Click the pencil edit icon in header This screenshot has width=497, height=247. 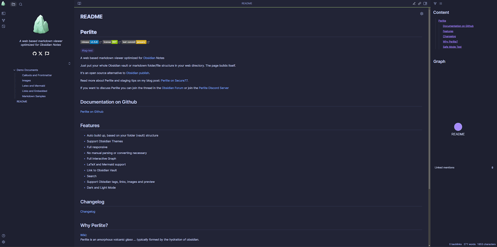tap(414, 4)
